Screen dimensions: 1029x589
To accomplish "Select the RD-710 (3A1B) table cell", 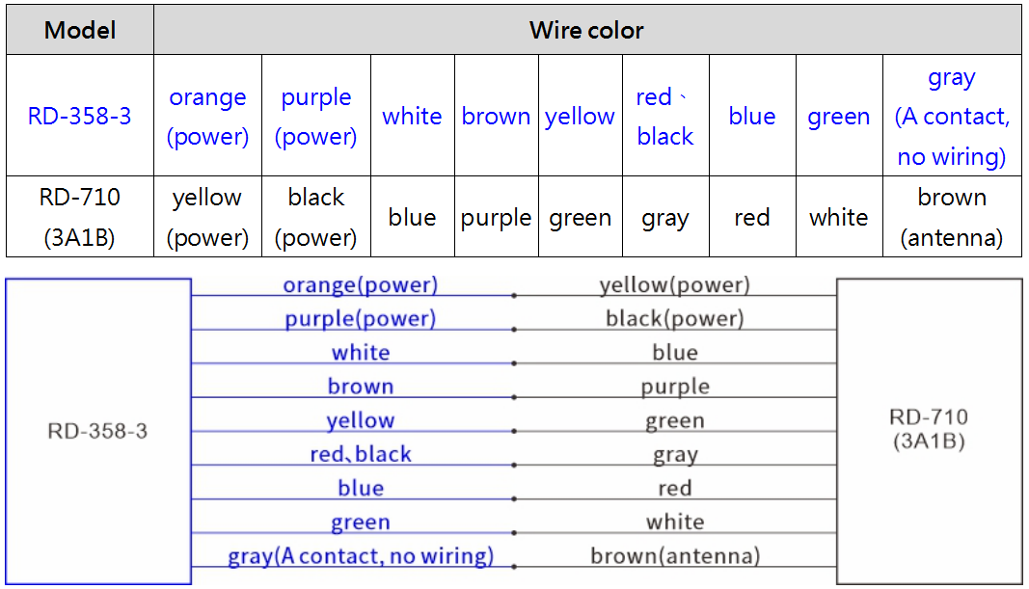I will pos(80,217).
